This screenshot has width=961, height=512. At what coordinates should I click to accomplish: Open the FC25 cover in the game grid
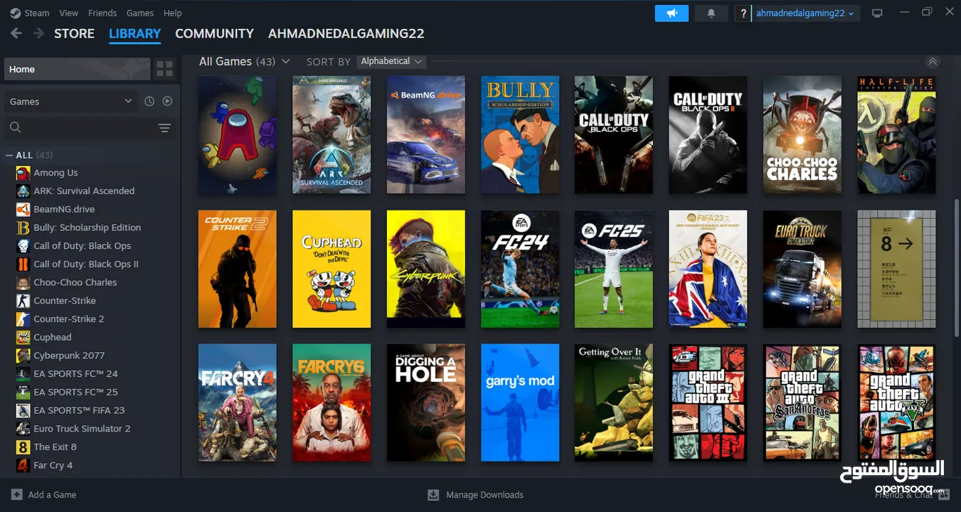614,269
